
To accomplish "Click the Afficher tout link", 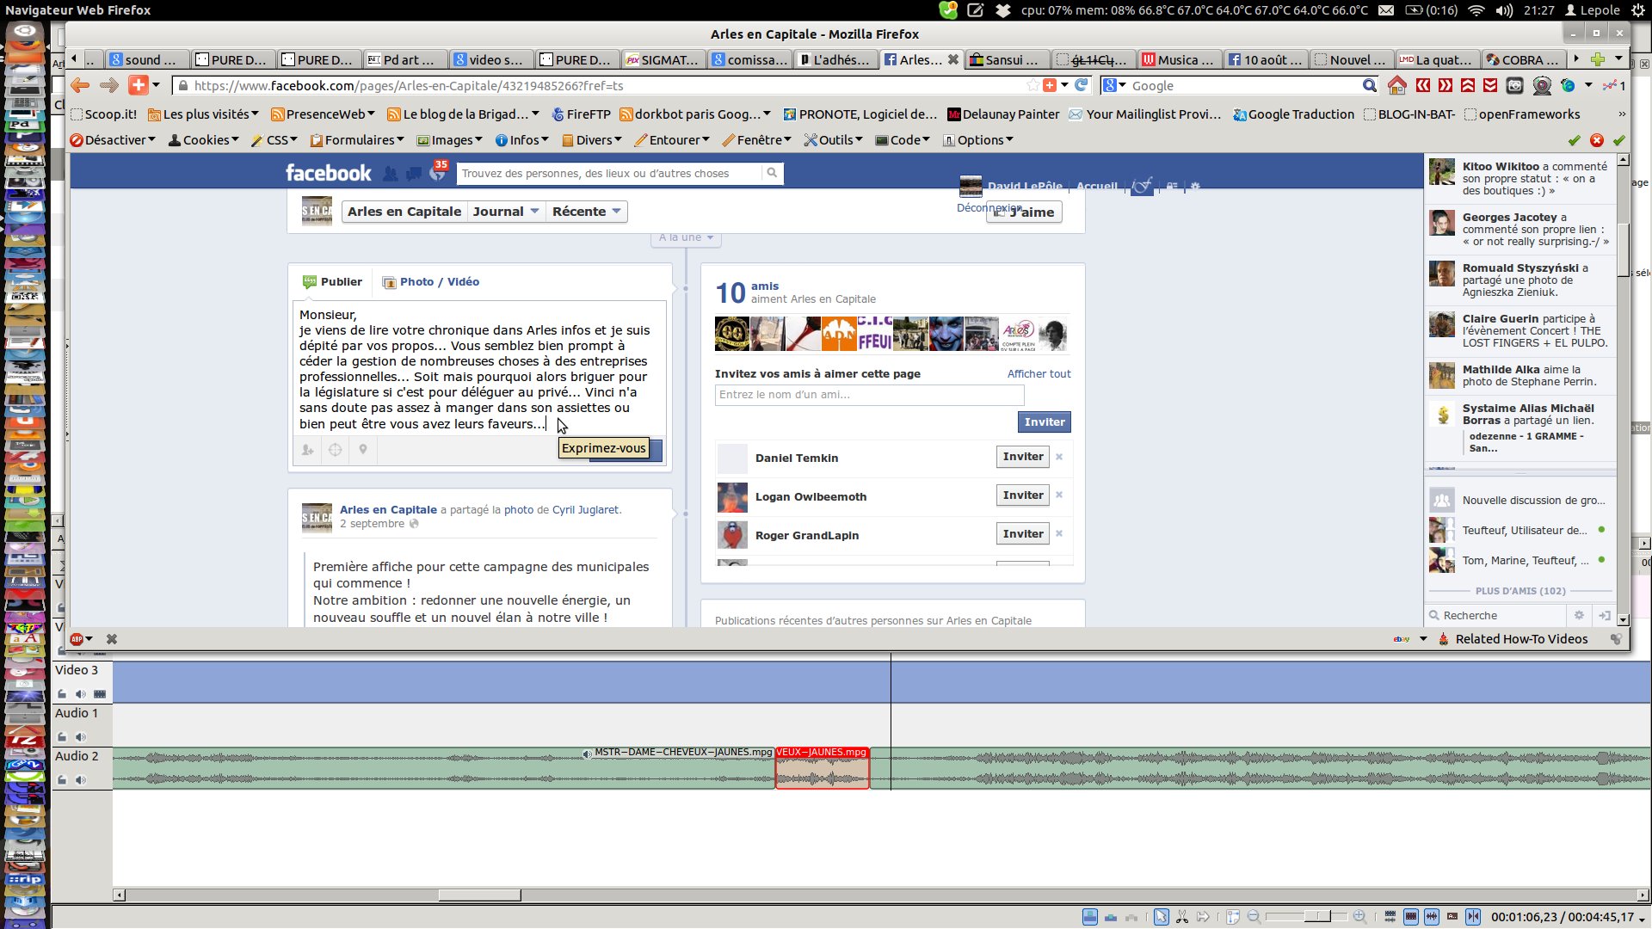I will point(1039,374).
